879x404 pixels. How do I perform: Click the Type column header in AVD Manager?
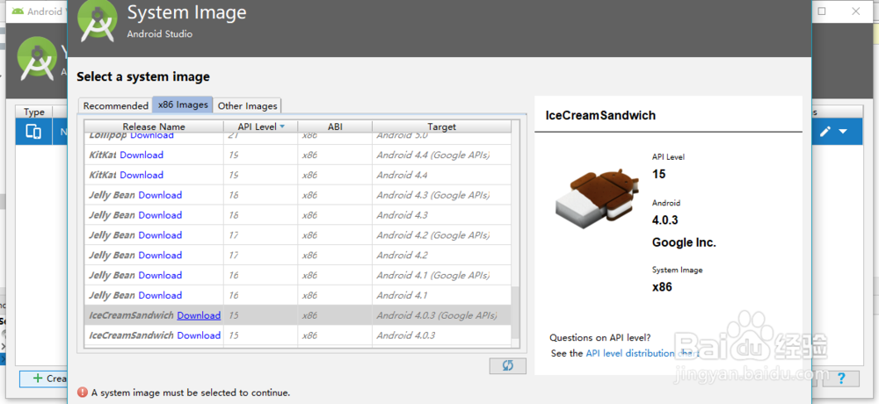coord(34,112)
